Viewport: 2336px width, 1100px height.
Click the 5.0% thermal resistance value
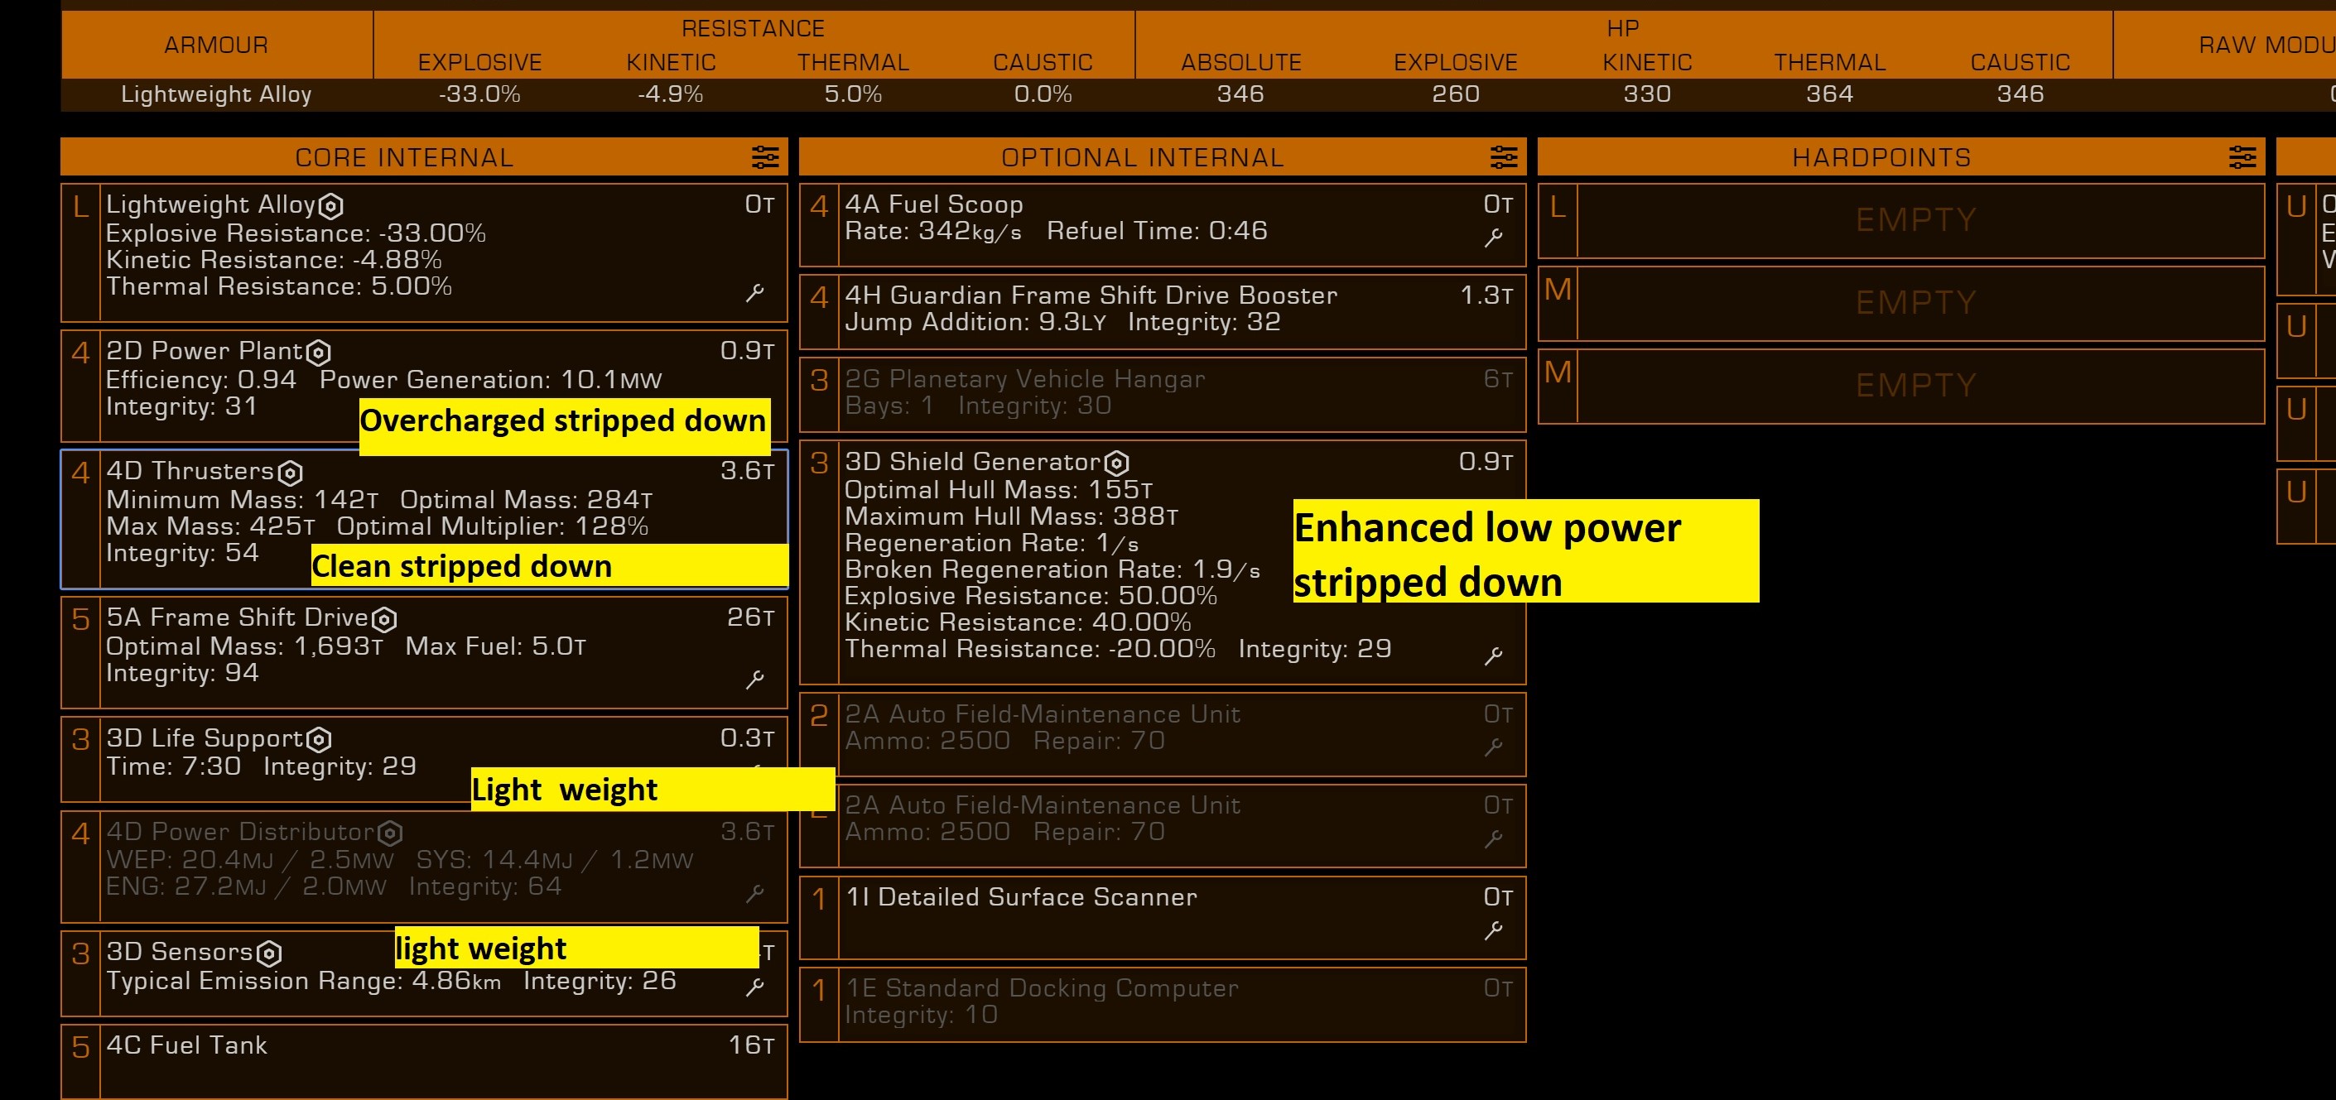(853, 94)
